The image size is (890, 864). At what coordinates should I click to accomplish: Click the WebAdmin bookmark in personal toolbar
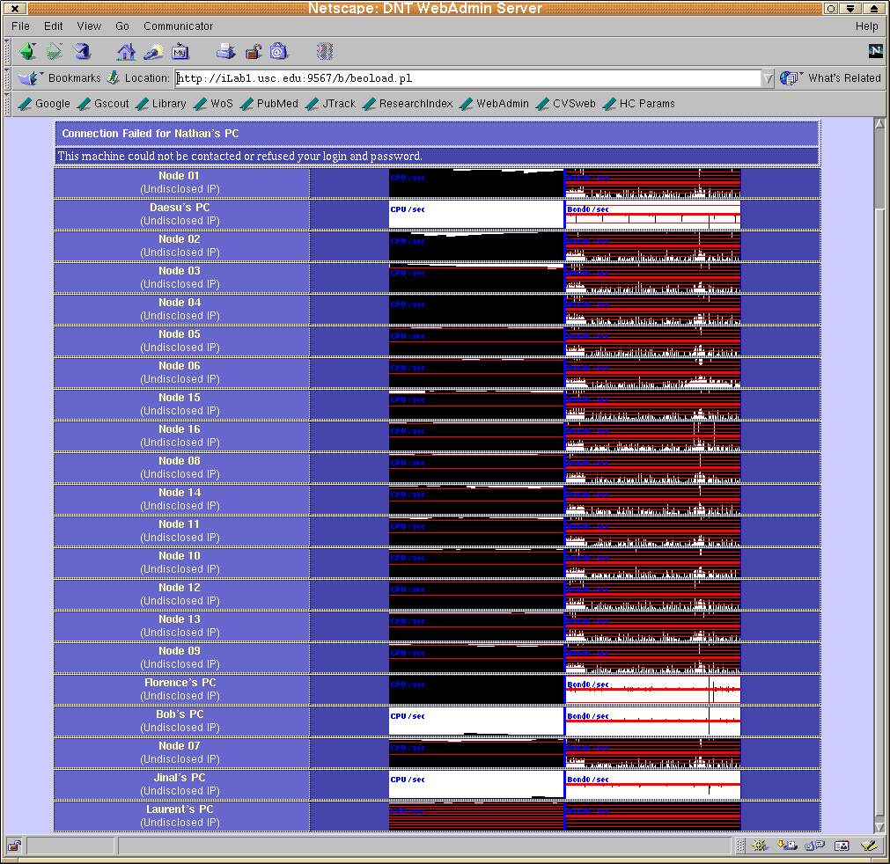coord(502,104)
